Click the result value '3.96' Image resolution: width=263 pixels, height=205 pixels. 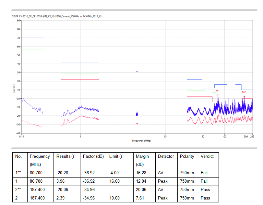pyautogui.click(x=60, y=181)
